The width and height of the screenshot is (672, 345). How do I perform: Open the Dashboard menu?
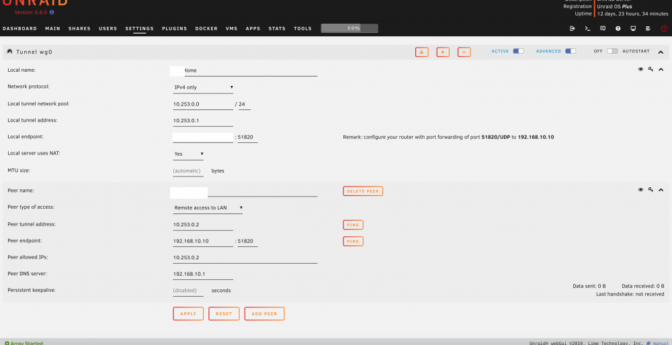(19, 29)
